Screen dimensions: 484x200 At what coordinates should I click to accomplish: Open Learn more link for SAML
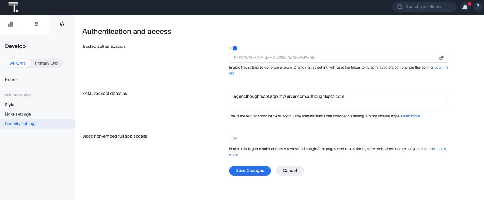coord(410,116)
